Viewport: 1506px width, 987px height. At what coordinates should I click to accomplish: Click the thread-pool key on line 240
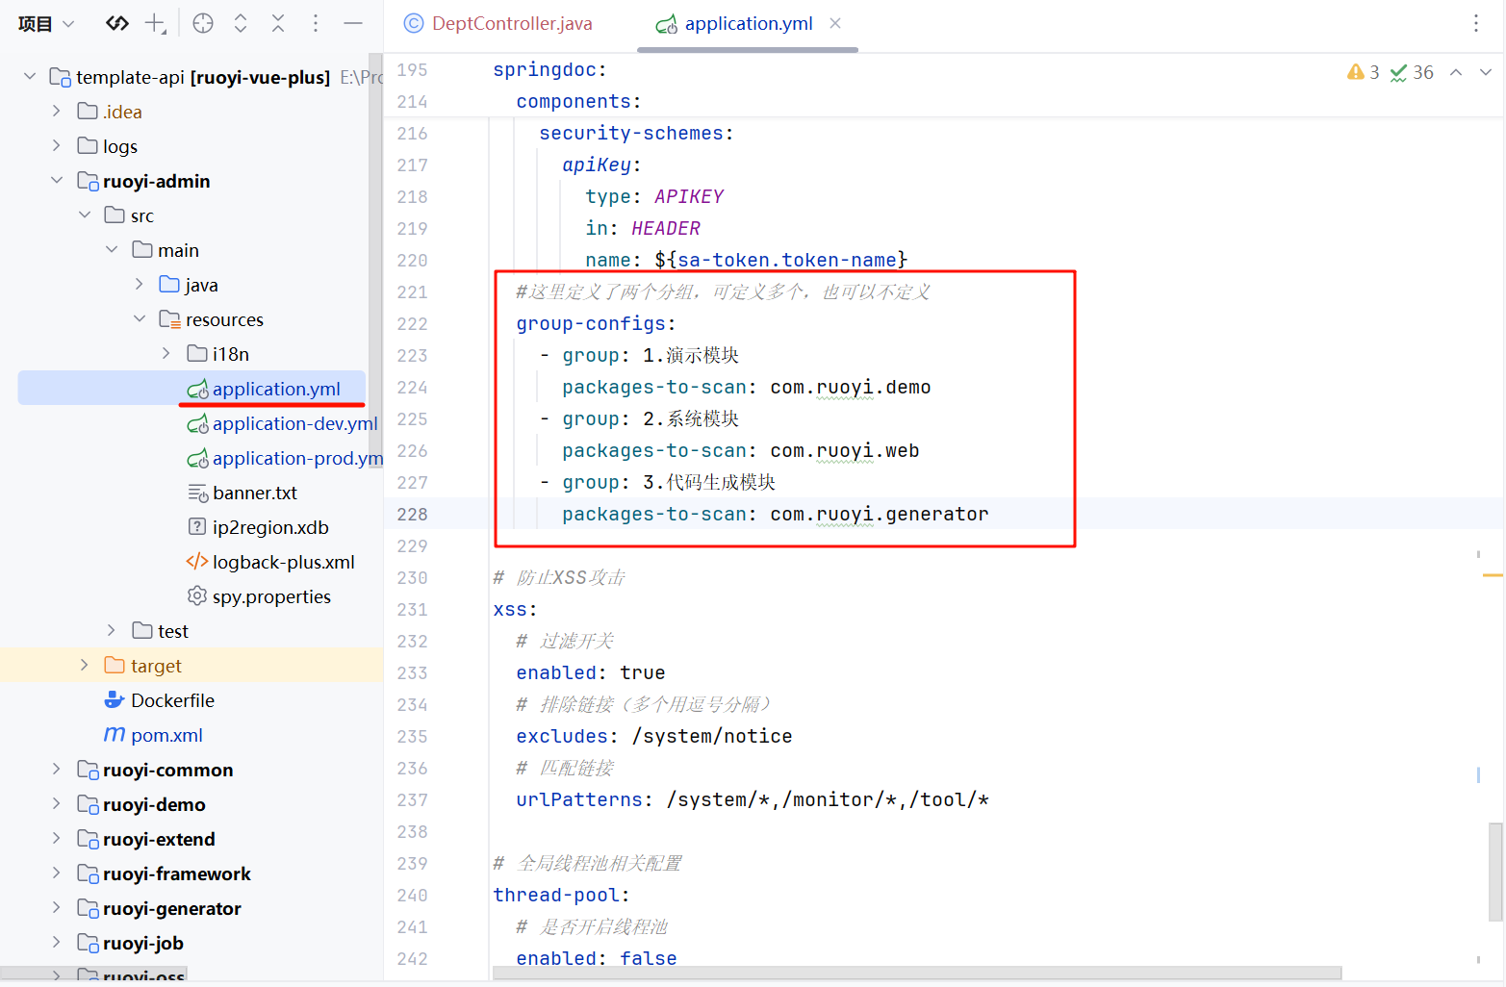pyautogui.click(x=555, y=895)
